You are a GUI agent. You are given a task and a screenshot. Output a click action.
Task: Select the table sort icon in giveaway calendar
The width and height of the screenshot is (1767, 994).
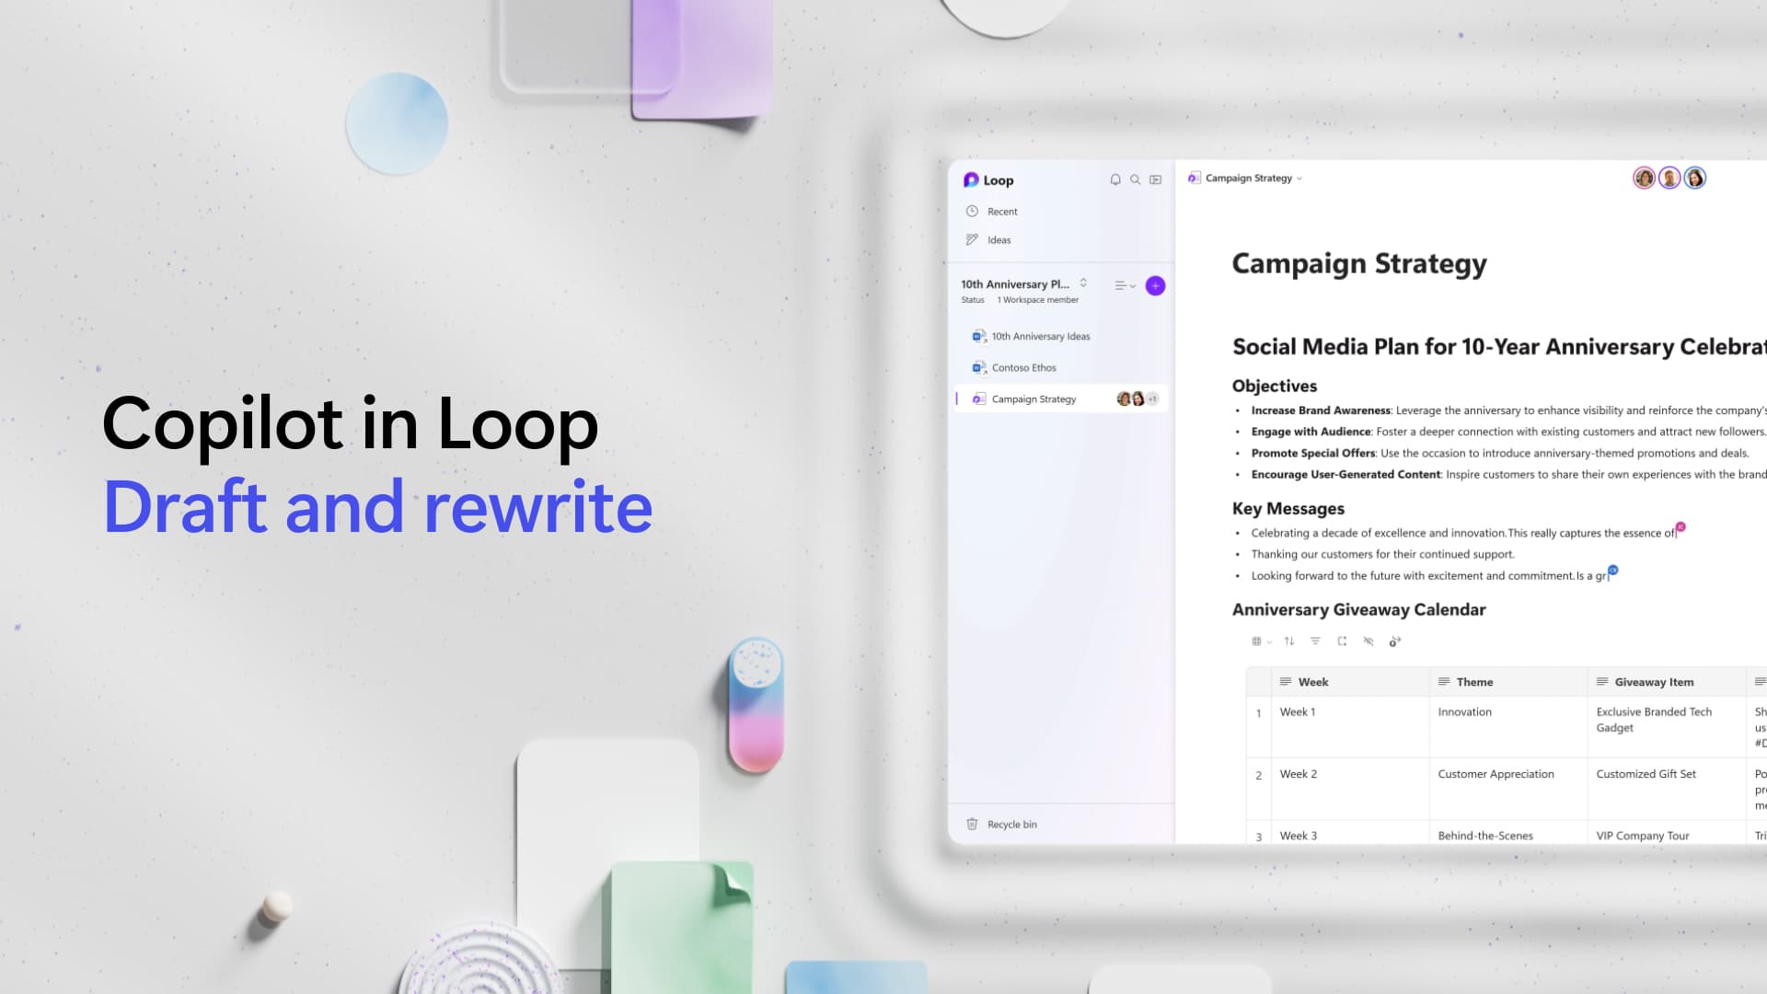(x=1288, y=641)
